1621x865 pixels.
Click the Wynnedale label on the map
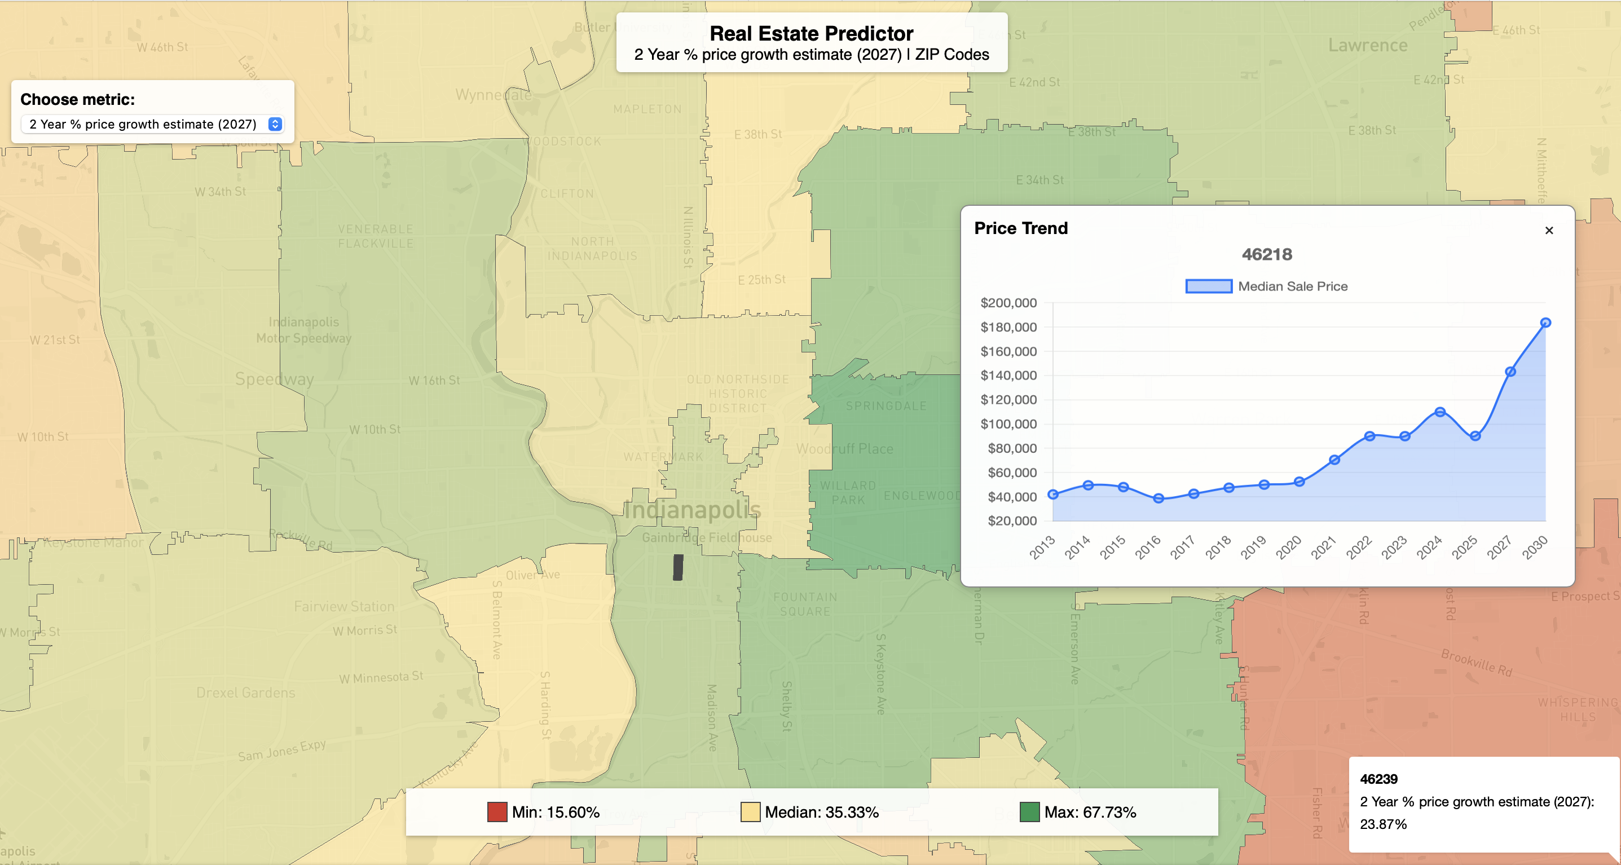click(494, 95)
